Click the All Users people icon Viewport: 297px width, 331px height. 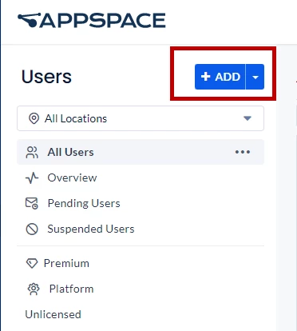32,152
